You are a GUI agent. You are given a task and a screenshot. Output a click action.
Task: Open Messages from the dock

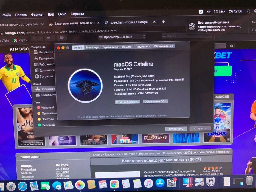tap(57, 186)
